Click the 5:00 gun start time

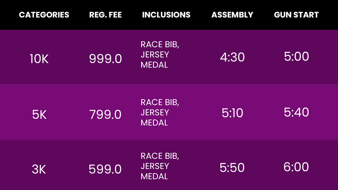point(296,56)
